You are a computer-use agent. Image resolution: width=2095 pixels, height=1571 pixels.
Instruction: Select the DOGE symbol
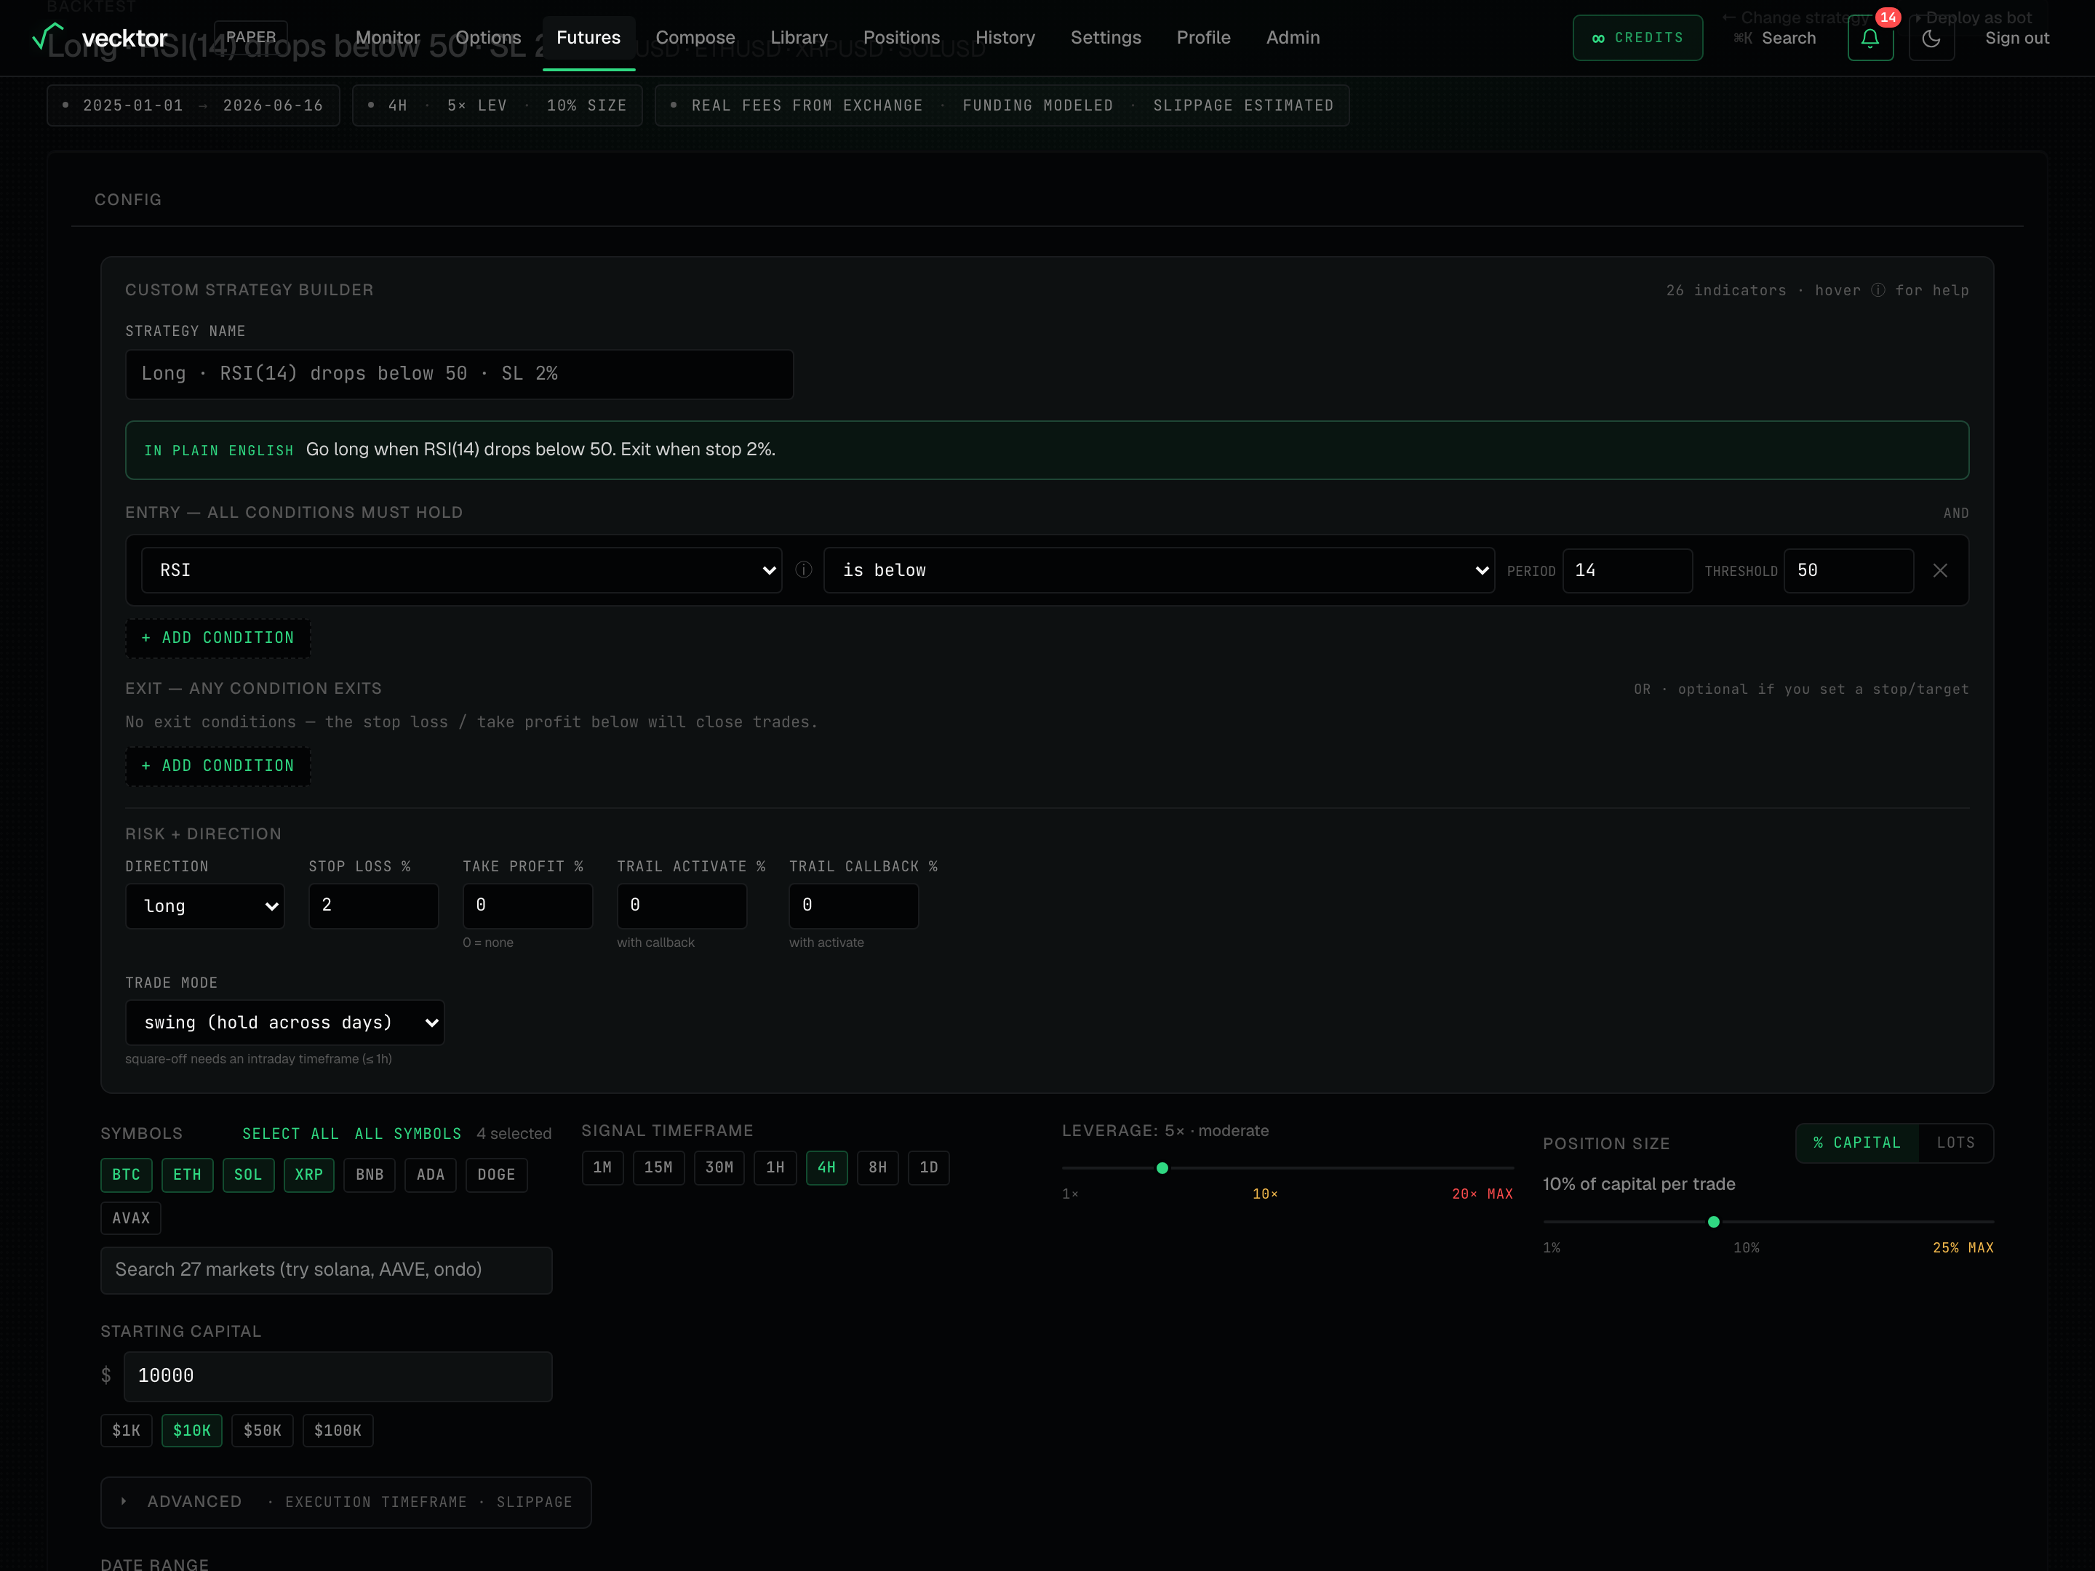496,1174
